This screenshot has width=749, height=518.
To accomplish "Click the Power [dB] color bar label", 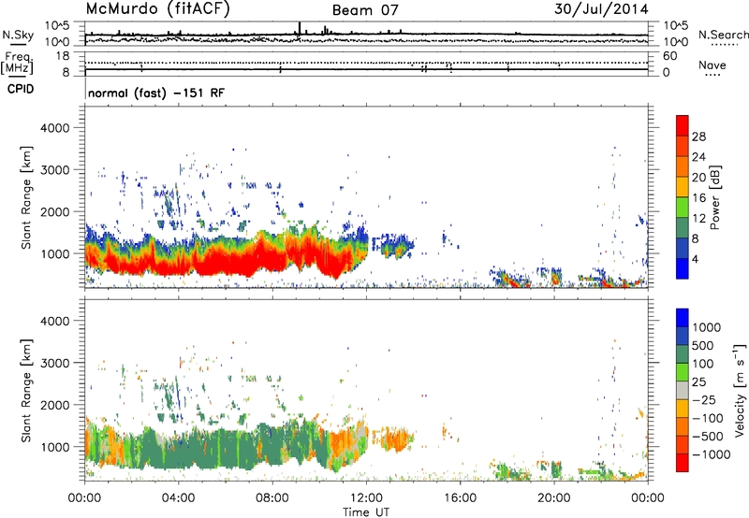I will (714, 197).
